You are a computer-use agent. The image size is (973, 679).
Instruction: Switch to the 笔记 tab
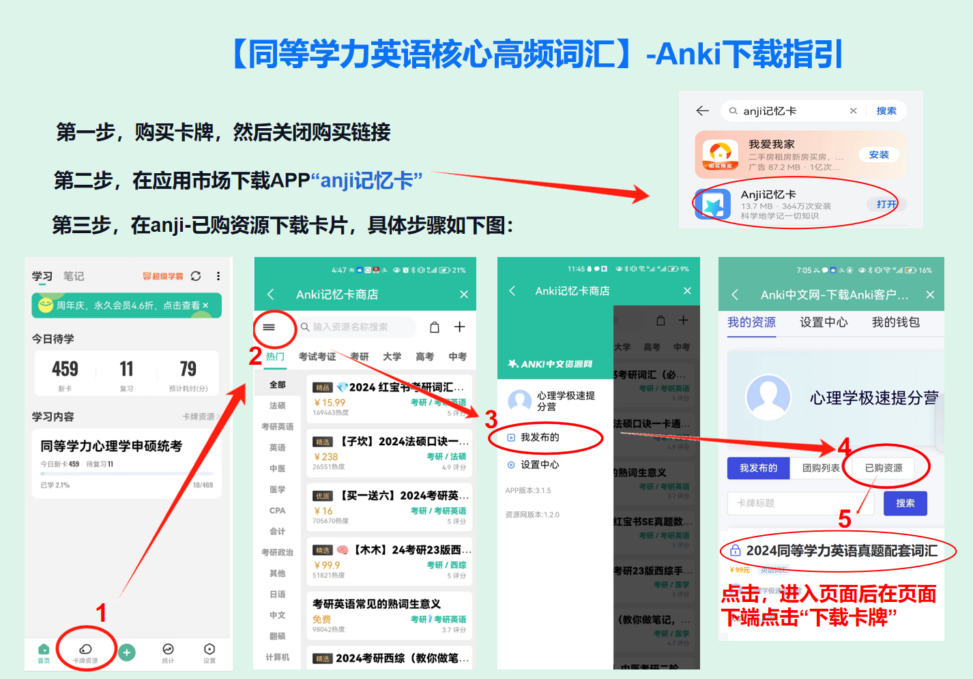tap(74, 276)
